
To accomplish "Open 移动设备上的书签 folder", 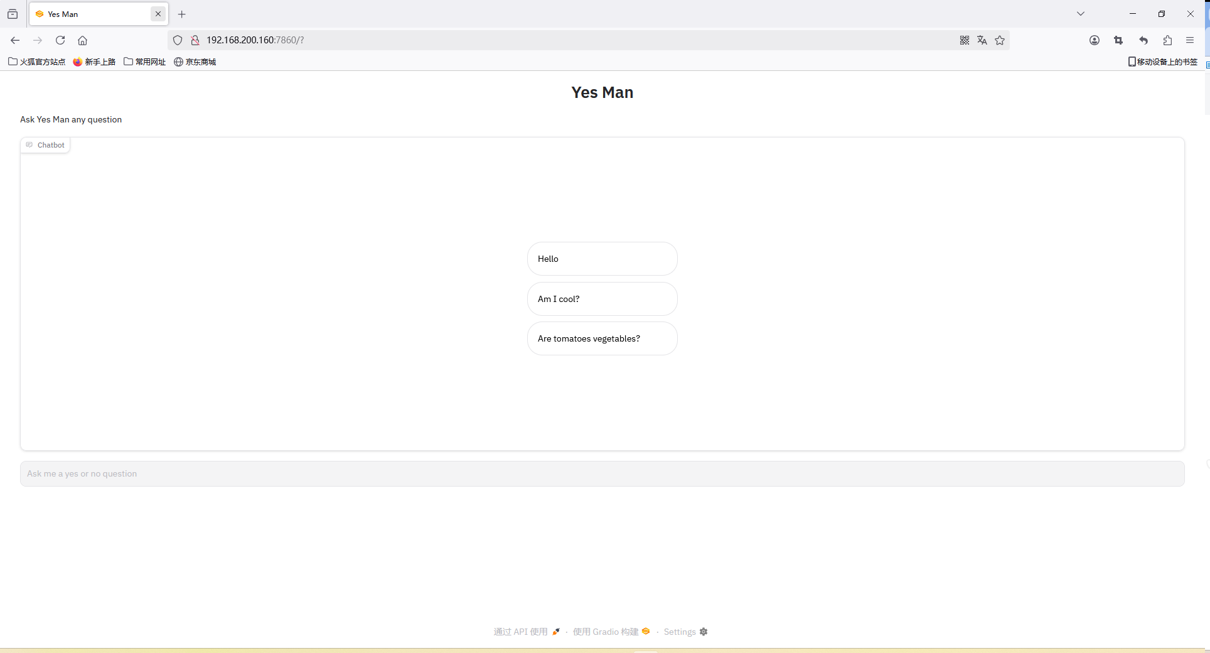I will pos(1163,62).
